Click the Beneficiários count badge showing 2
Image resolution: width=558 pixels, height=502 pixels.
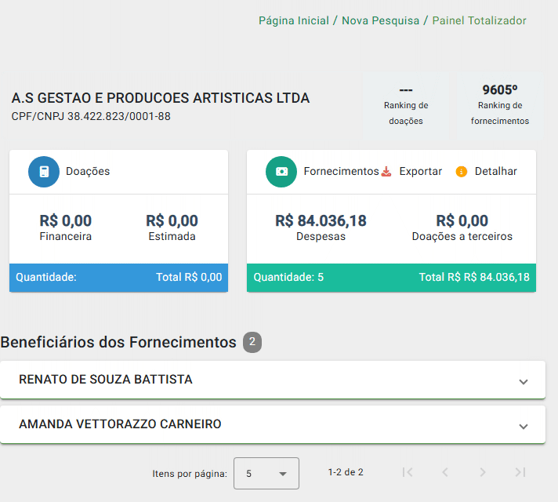[x=252, y=342]
